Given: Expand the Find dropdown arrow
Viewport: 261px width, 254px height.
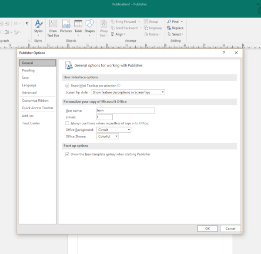Looking at the screenshot, I should click(182, 22).
